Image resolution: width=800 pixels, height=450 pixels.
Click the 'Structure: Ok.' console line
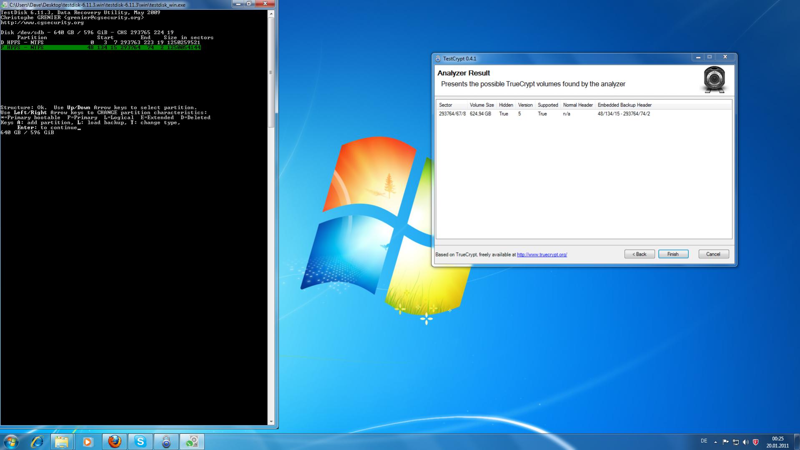(99, 108)
